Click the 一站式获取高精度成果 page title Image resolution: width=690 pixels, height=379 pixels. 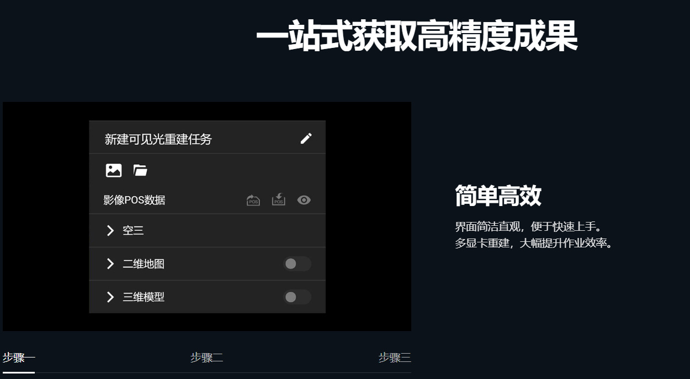tap(416, 37)
